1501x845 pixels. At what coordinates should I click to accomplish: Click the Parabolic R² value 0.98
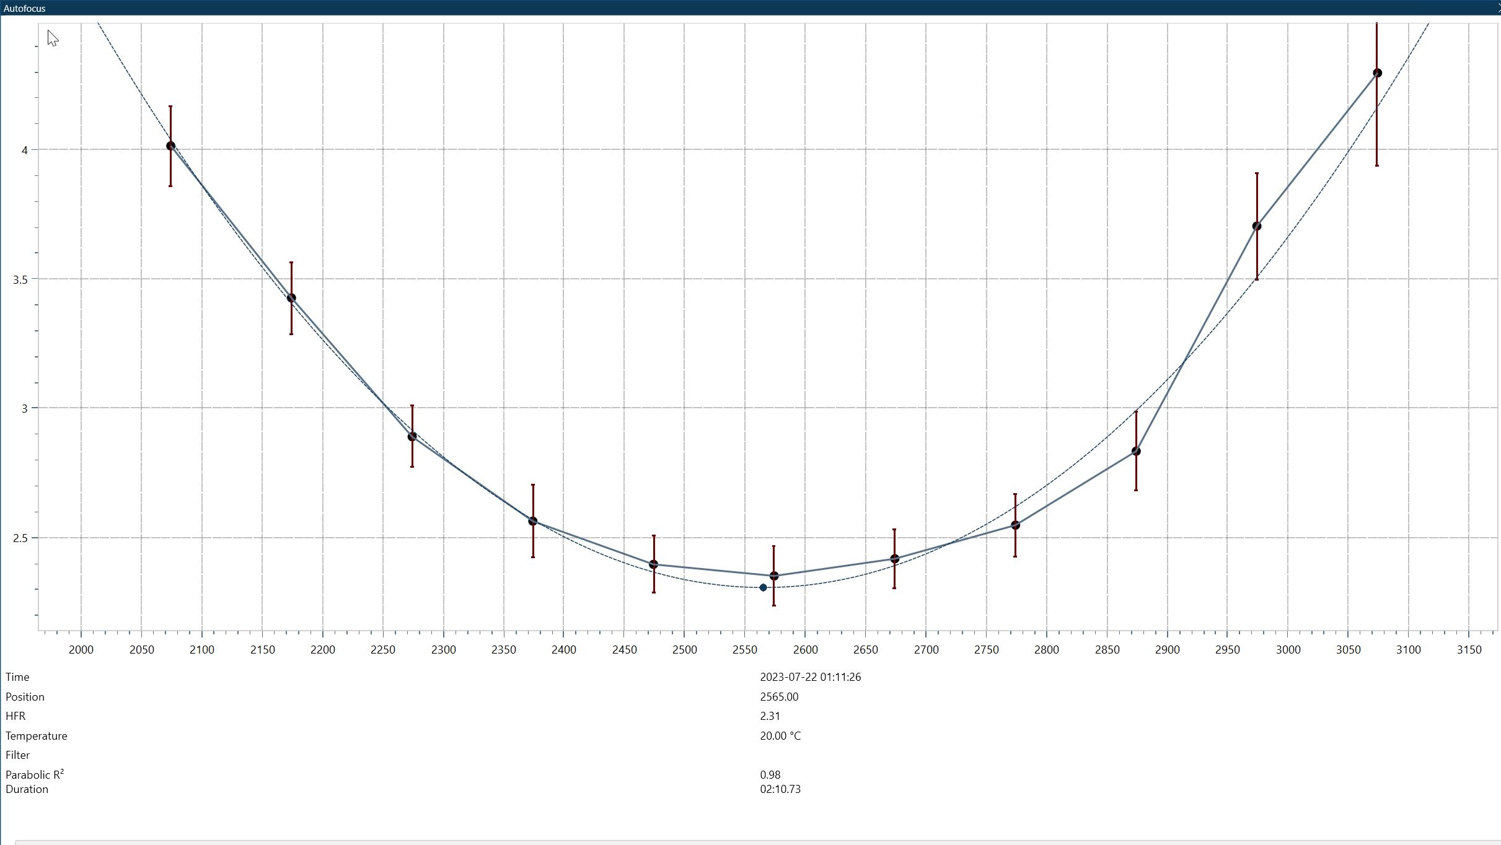coord(770,775)
